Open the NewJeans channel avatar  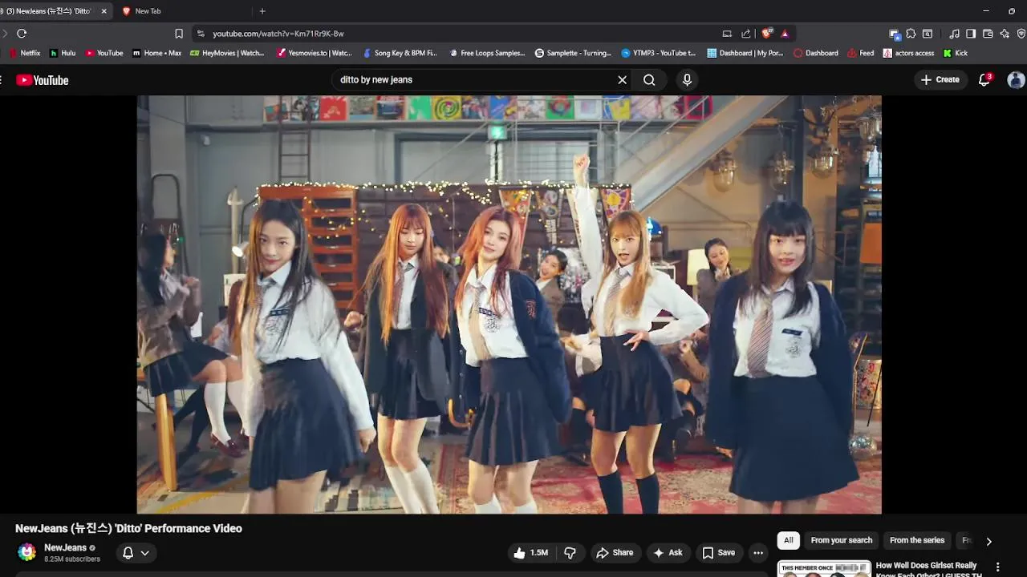click(27, 552)
